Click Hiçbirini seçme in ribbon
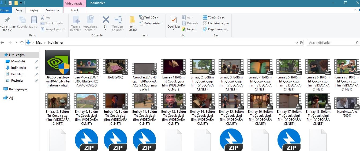360x151 pixels. pos(216,23)
